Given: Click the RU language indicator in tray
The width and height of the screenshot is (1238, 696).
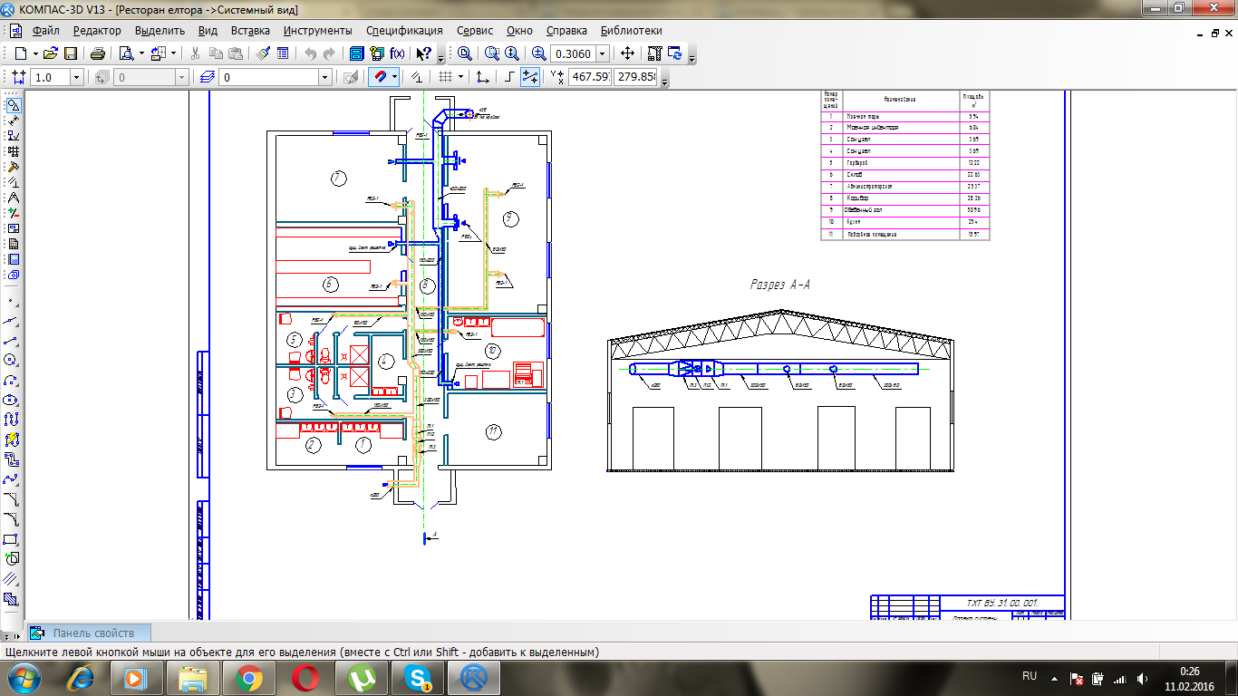Looking at the screenshot, I should (x=1030, y=677).
